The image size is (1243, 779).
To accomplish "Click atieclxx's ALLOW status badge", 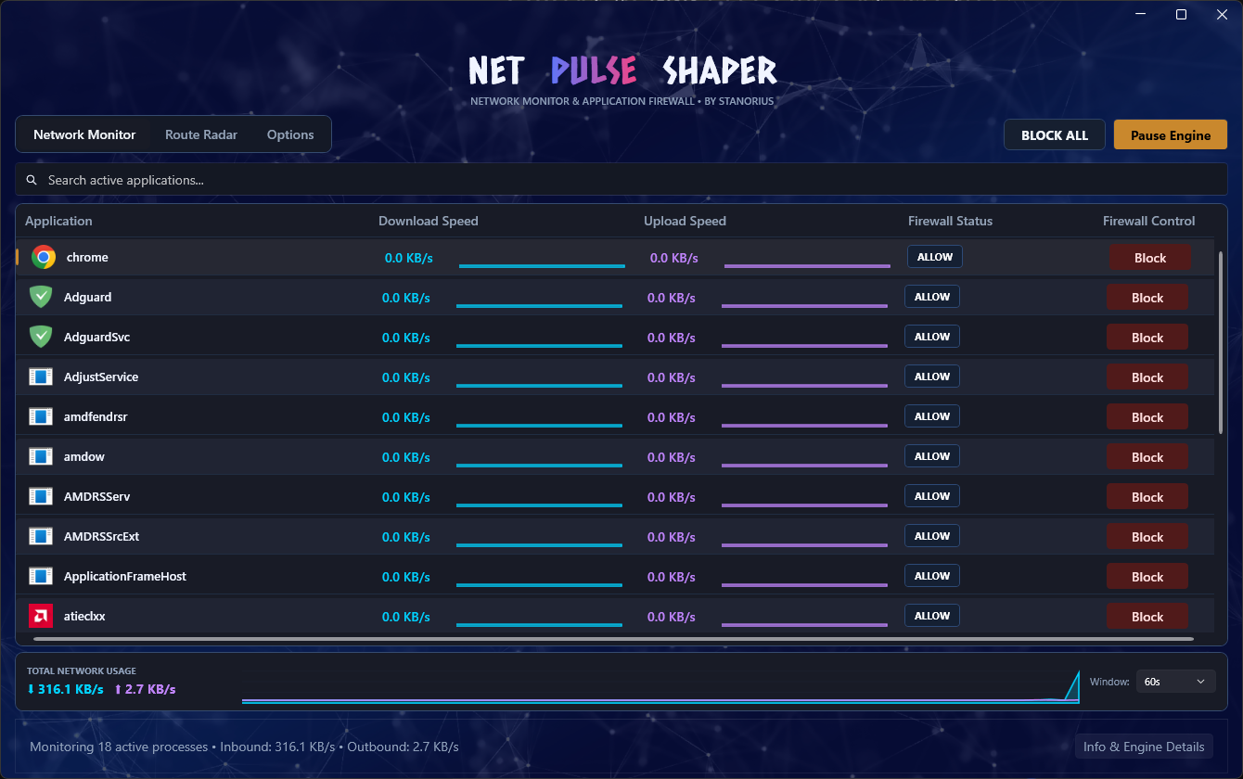I will point(932,616).
